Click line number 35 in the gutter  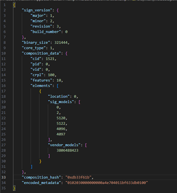coord(4,188)
